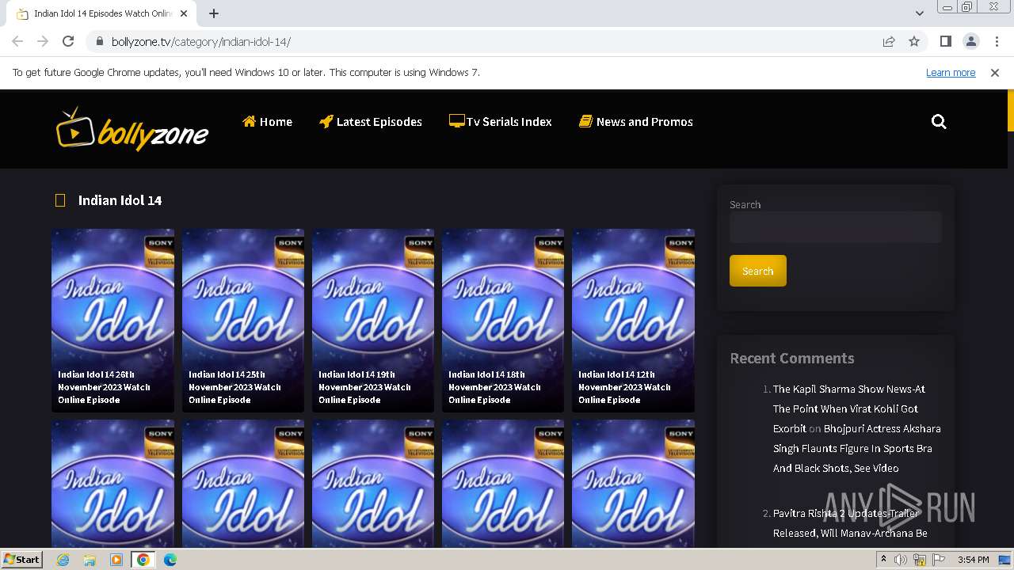Go back with the browser back arrow
This screenshot has height=570, width=1014.
pyautogui.click(x=17, y=42)
